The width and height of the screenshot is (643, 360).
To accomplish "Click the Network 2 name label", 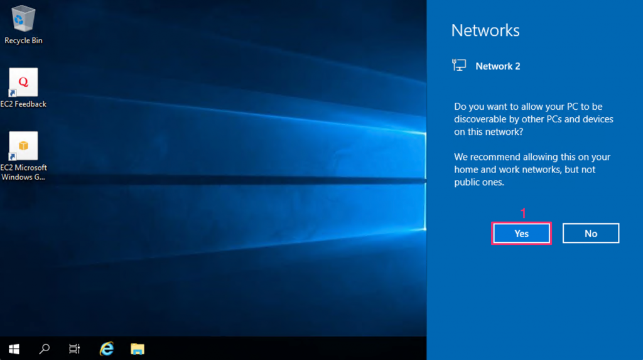I will pos(497,66).
